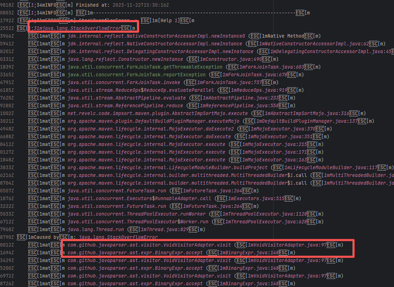The image size is (394, 287).
Task: Click the ForkJoinTask.getThrowableException stack frame
Action: click(x=145, y=67)
